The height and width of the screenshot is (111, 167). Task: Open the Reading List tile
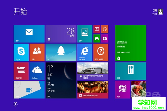(x=21, y=71)
